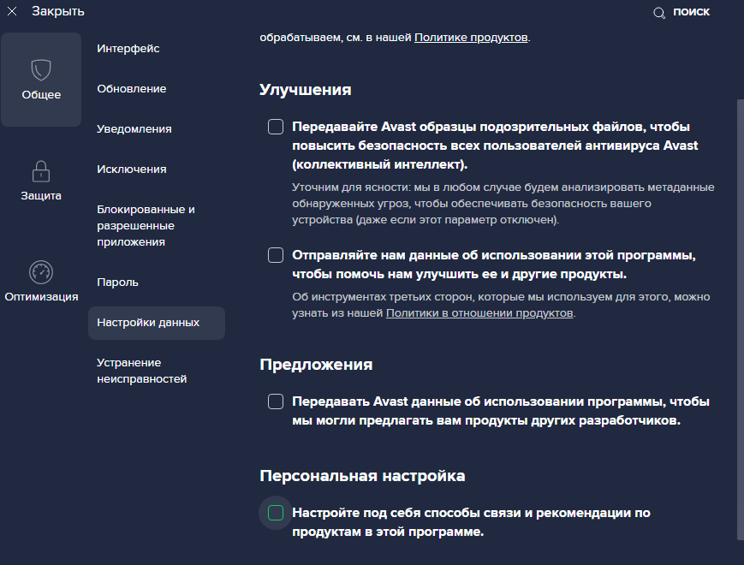Click the Предложения section heading
The image size is (744, 565).
(x=316, y=365)
